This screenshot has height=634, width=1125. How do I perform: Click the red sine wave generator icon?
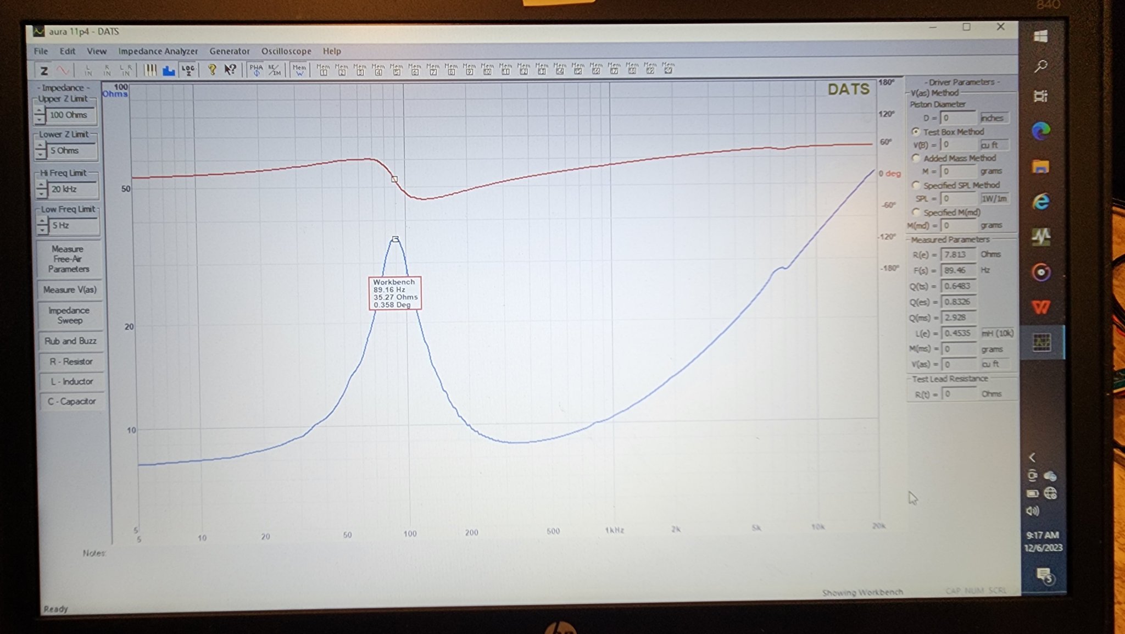tap(63, 70)
